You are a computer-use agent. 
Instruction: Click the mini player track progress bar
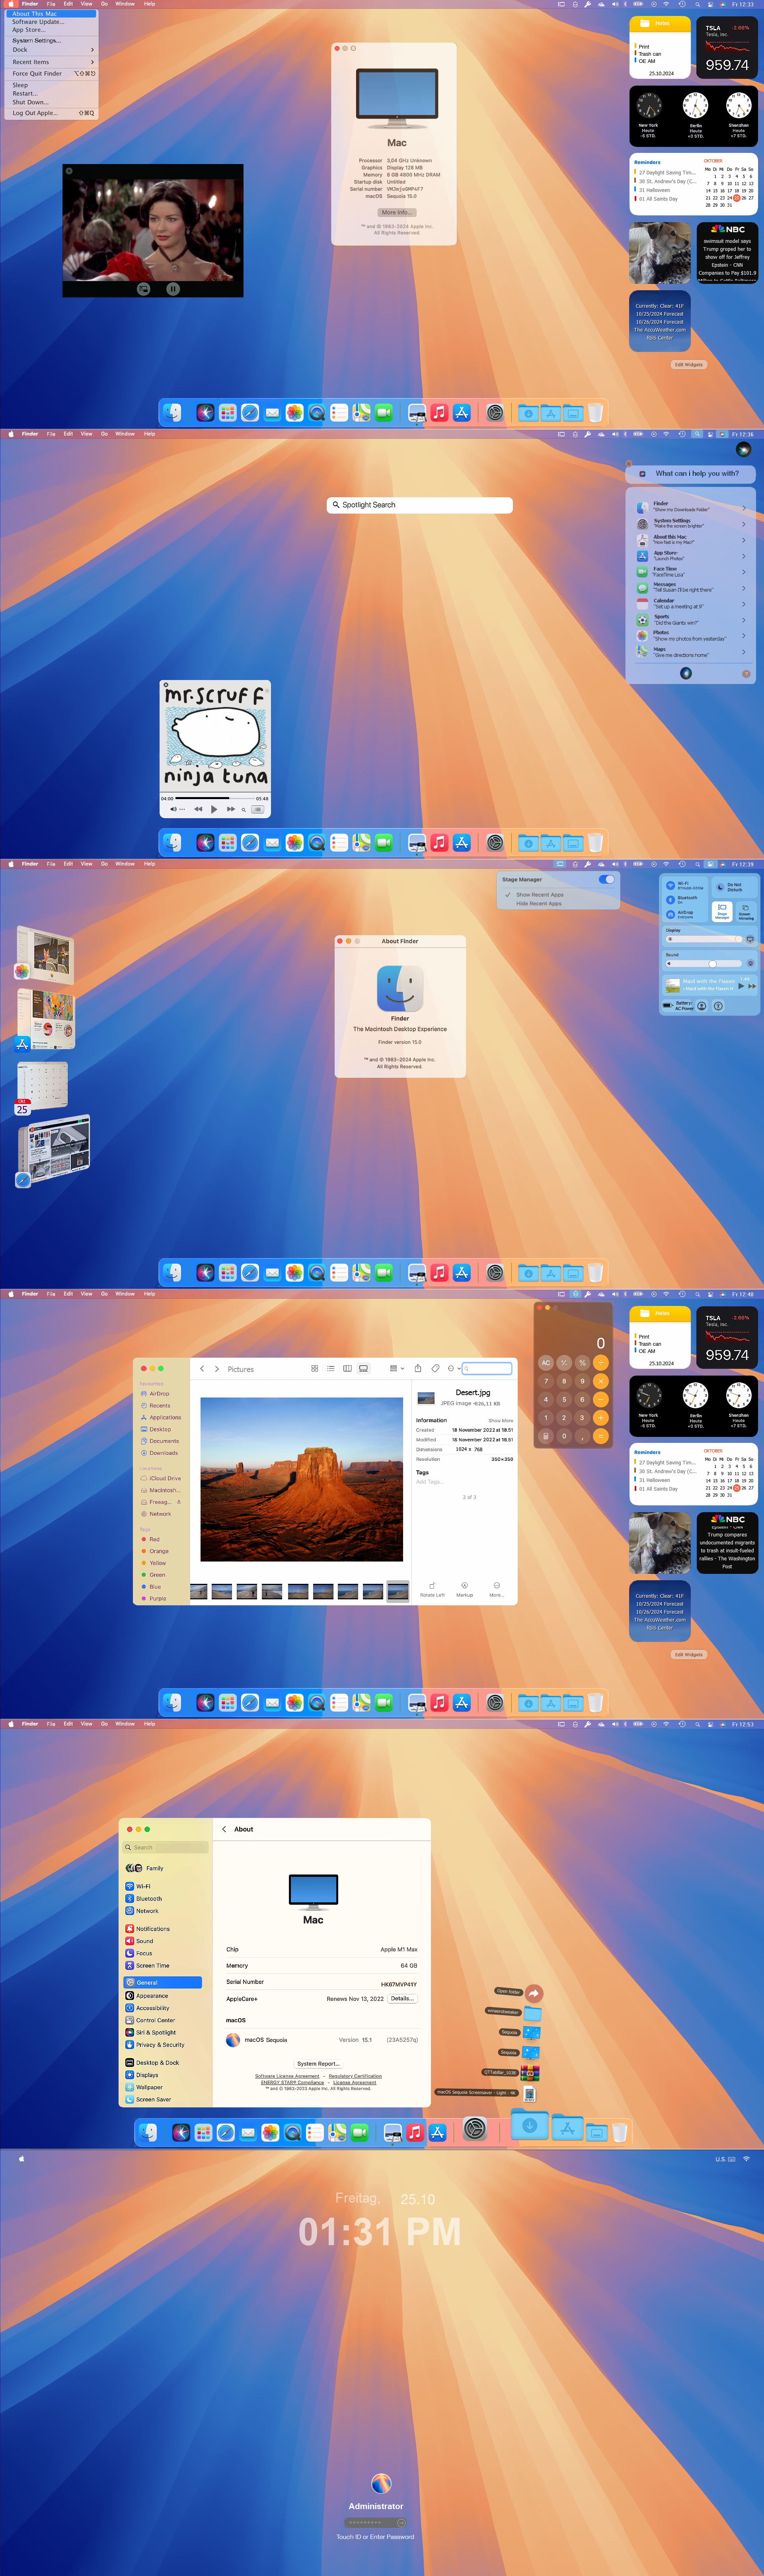point(215,798)
